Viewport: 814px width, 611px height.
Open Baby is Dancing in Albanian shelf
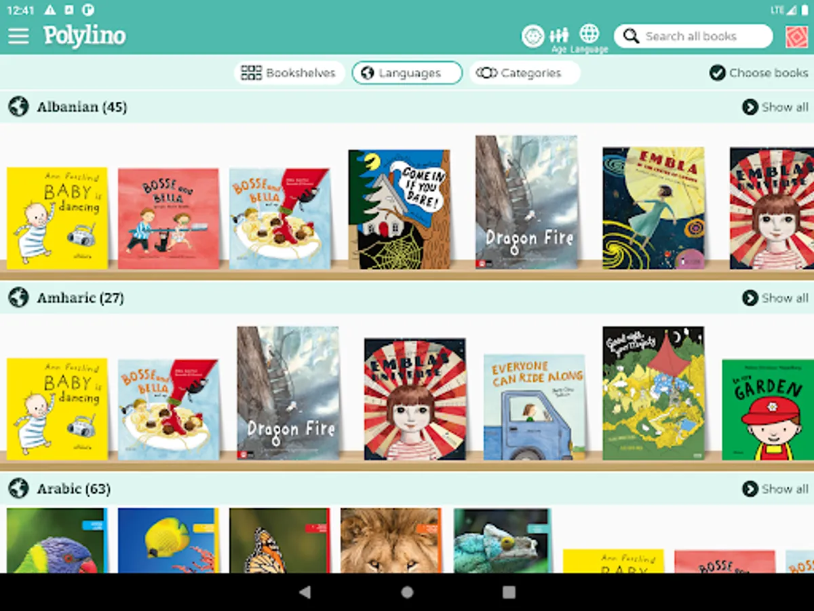point(57,218)
